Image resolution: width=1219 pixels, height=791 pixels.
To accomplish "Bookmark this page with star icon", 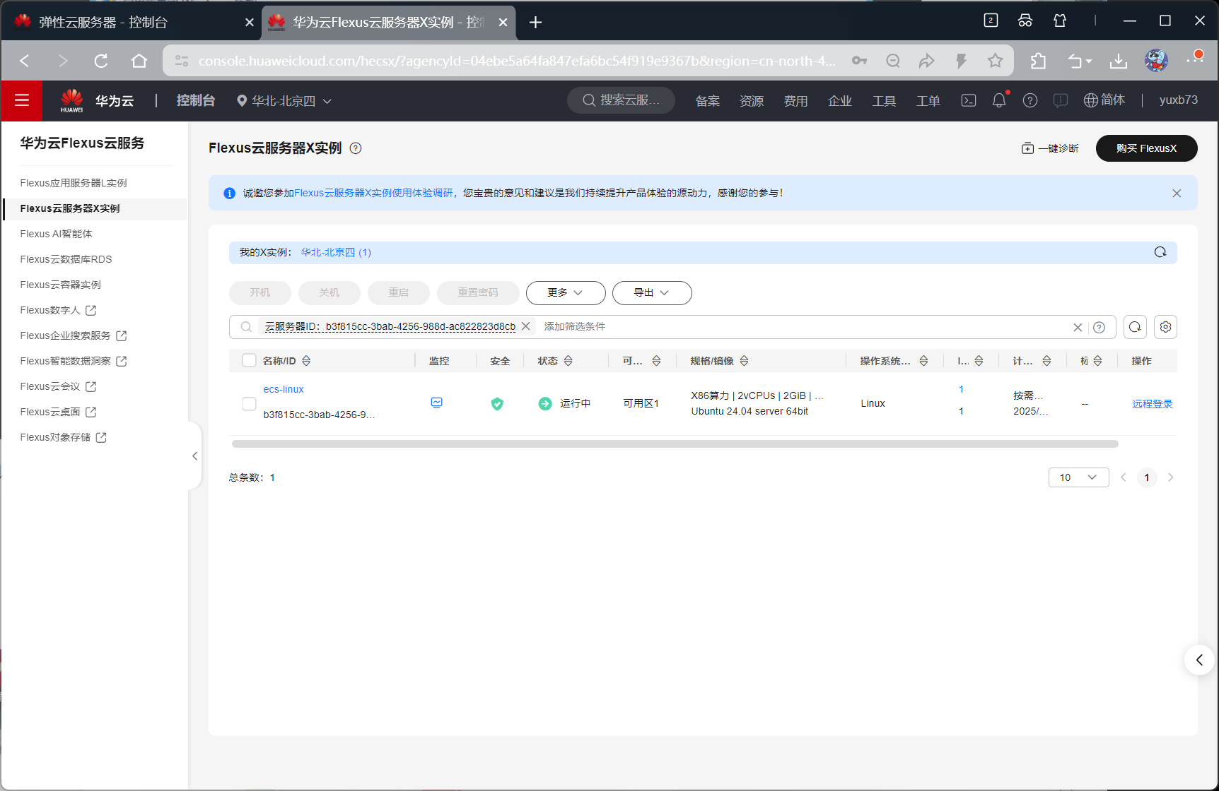I will click(996, 61).
